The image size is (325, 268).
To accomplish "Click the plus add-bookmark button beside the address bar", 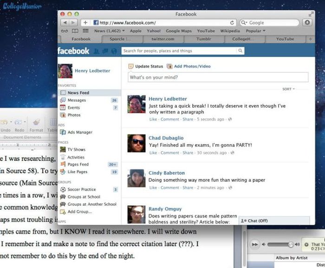I will click(85, 23).
